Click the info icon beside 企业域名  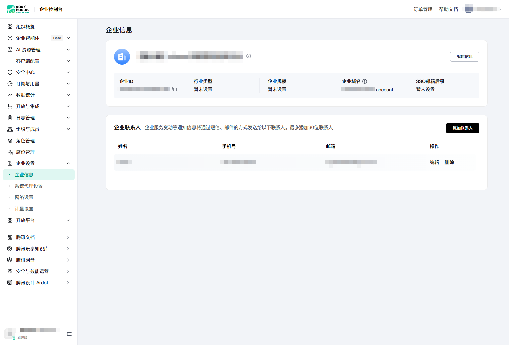[365, 81]
